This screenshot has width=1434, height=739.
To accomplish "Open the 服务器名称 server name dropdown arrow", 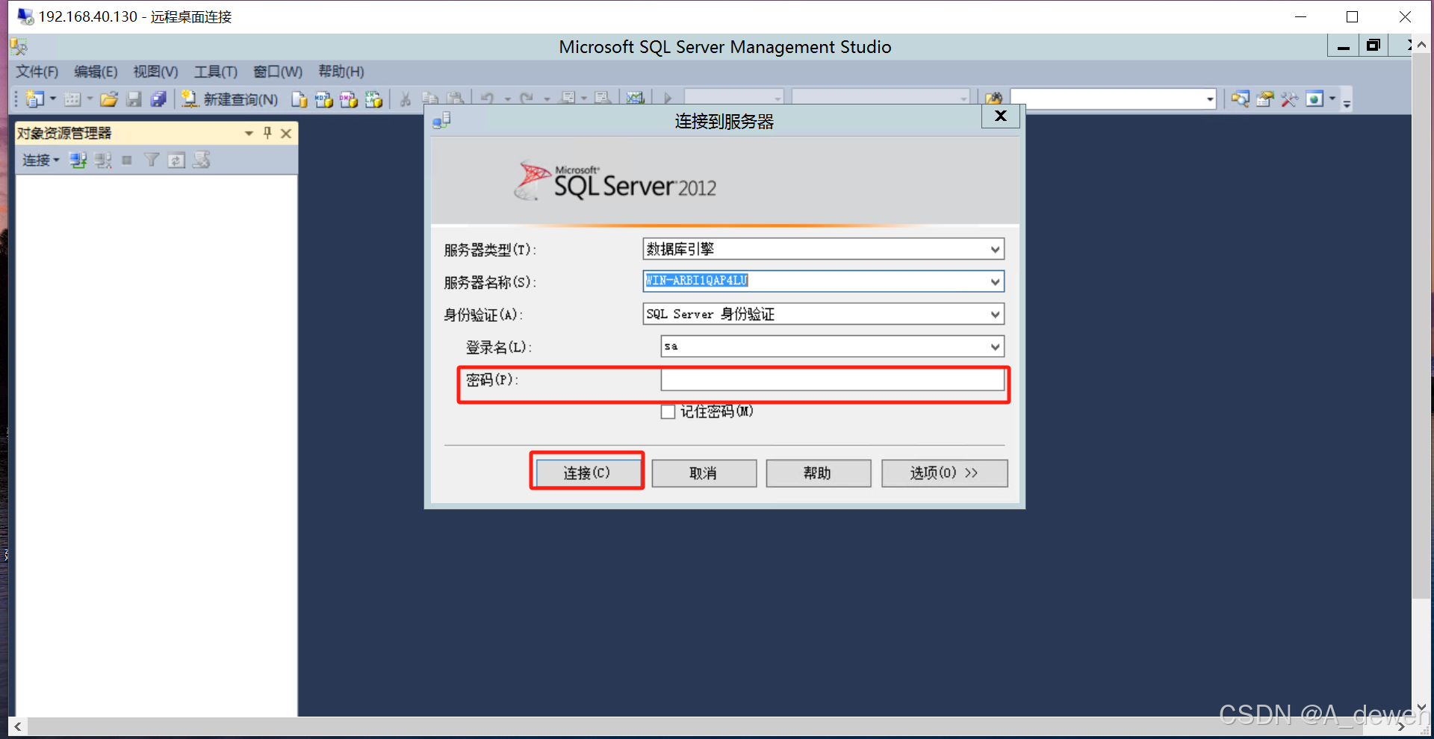I will [995, 281].
